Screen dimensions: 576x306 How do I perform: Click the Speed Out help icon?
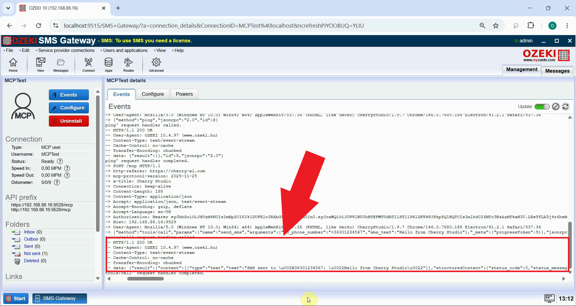67,175
